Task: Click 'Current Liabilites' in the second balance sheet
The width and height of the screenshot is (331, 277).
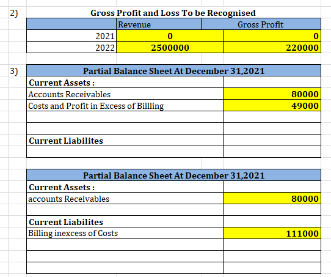Action: pos(125,221)
